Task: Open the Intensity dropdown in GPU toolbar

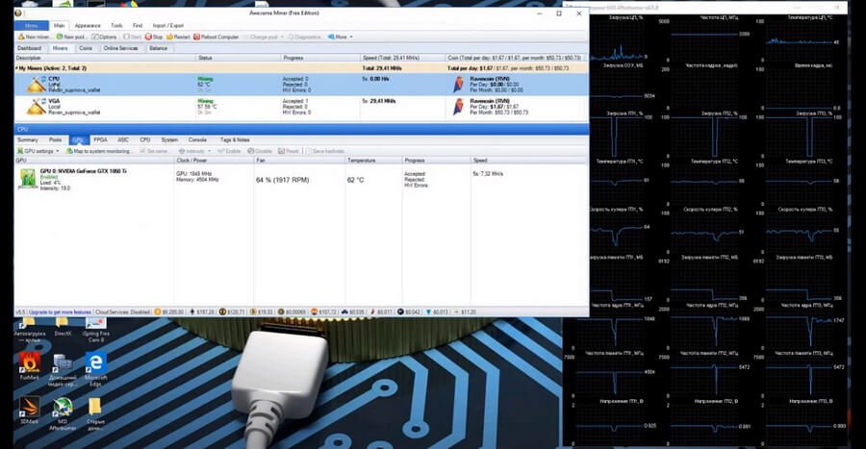Action: (x=194, y=151)
